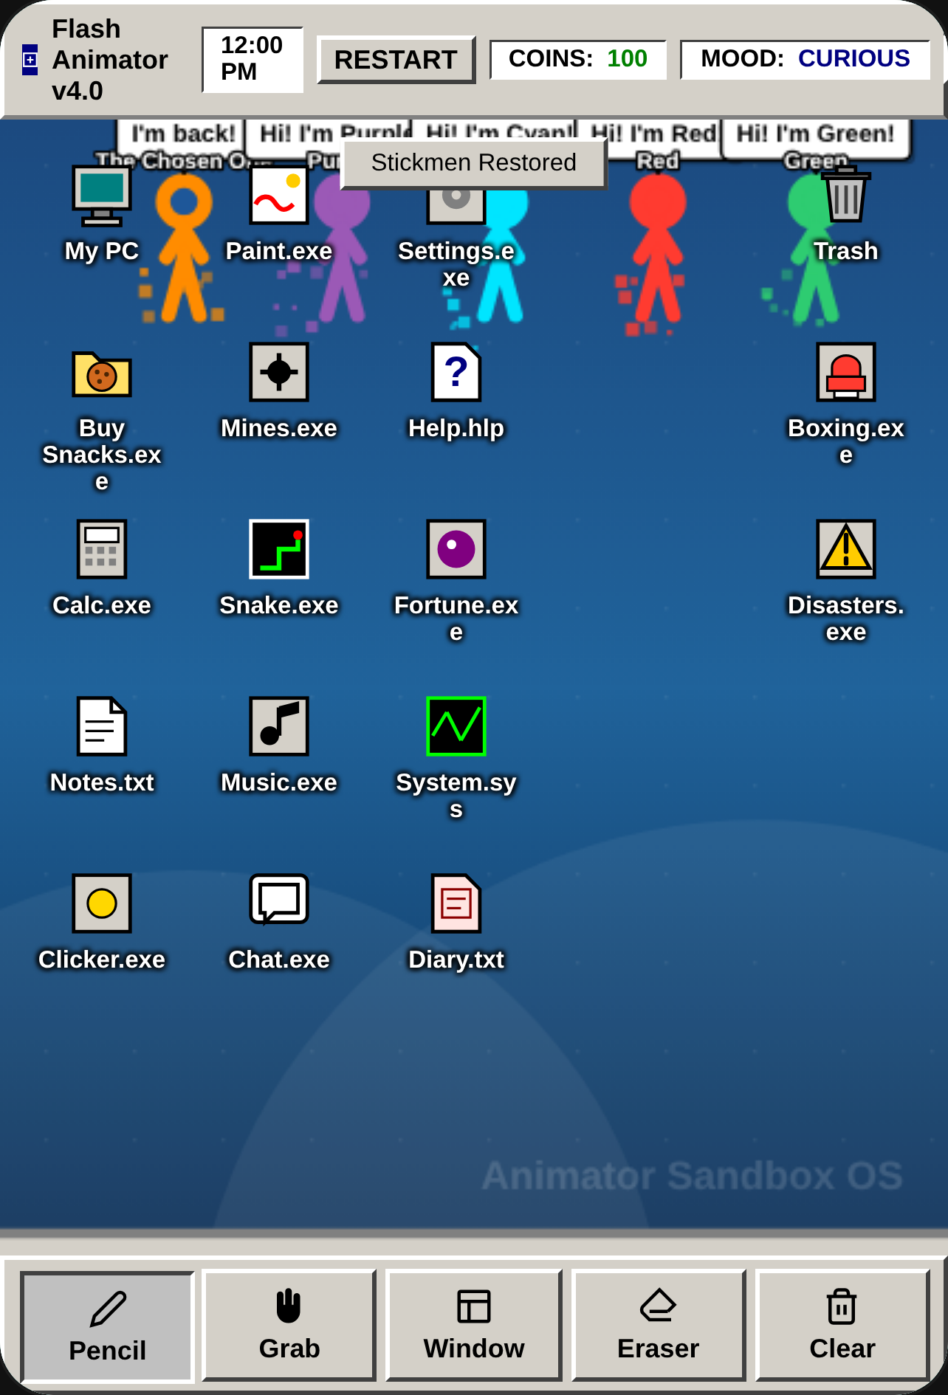The width and height of the screenshot is (948, 1395).
Task: Click the RESTART button
Action: tap(396, 60)
